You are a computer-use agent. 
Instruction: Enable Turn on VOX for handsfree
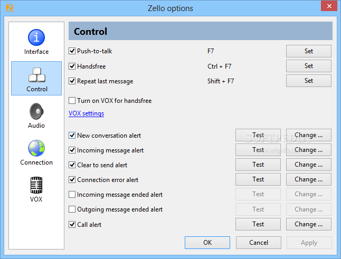pyautogui.click(x=72, y=101)
